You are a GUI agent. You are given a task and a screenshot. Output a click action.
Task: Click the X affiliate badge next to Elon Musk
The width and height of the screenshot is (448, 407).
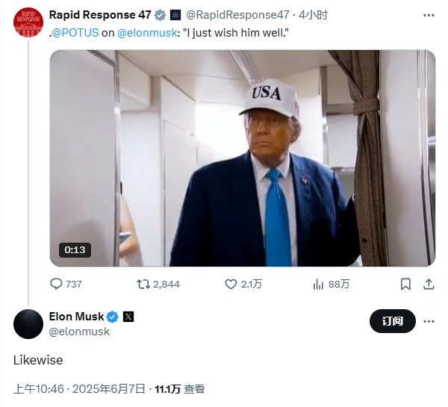click(128, 317)
